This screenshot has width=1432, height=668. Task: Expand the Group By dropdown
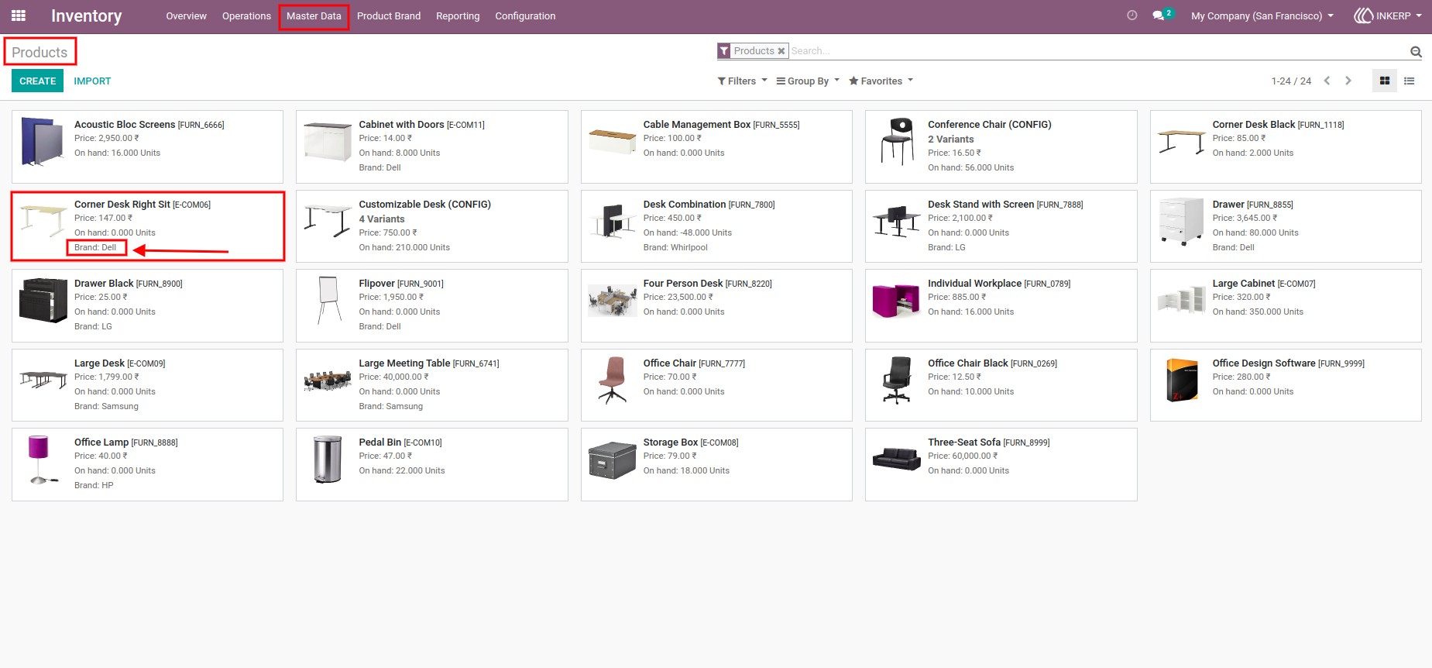tap(808, 81)
